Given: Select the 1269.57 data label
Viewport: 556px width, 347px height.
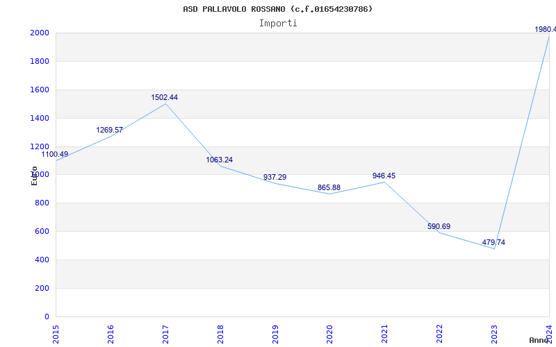Looking at the screenshot, I should pos(109,130).
